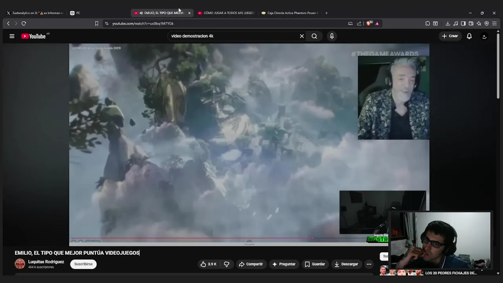503x283 pixels.
Task: Go to YouTube home via logo
Action: click(33, 36)
